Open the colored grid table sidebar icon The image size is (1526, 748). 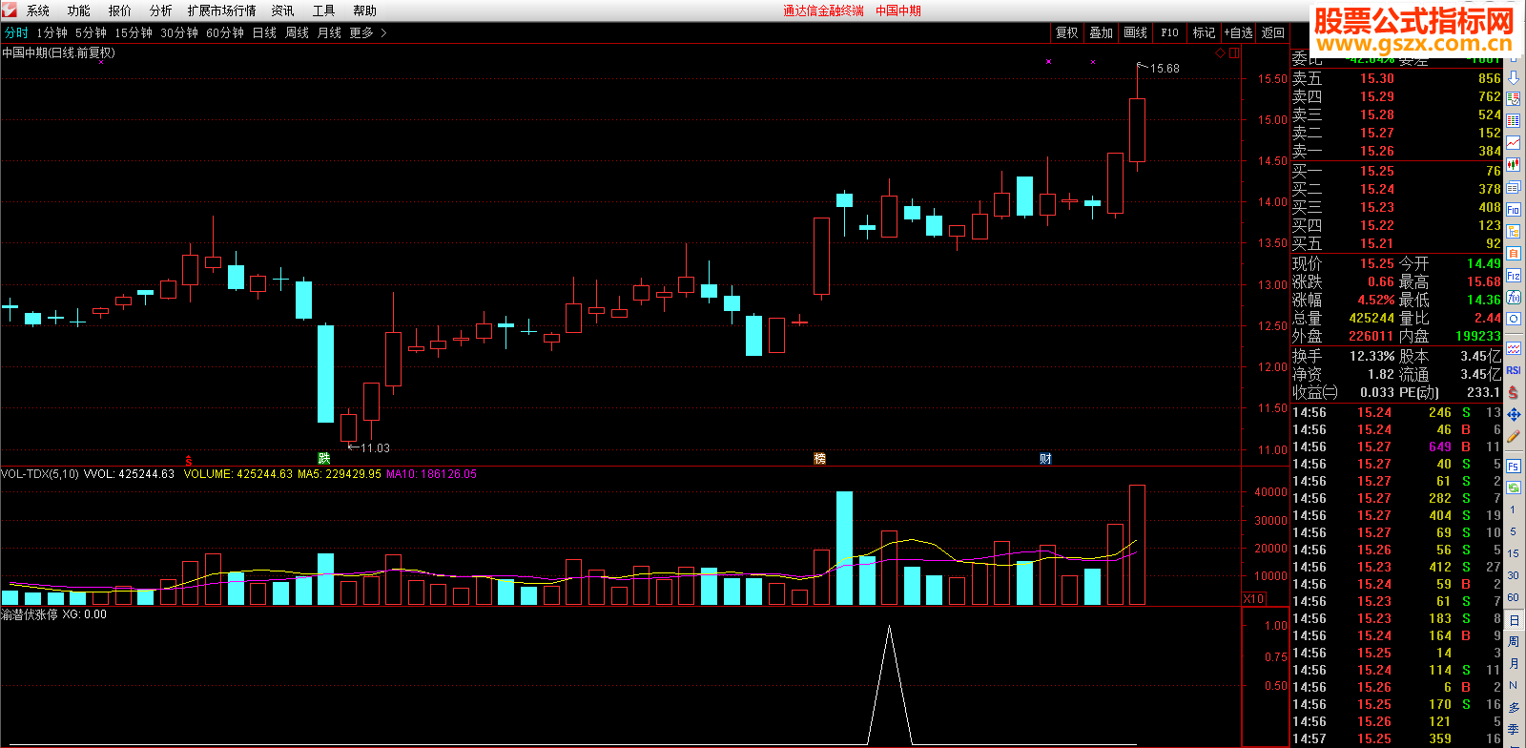point(1514,119)
